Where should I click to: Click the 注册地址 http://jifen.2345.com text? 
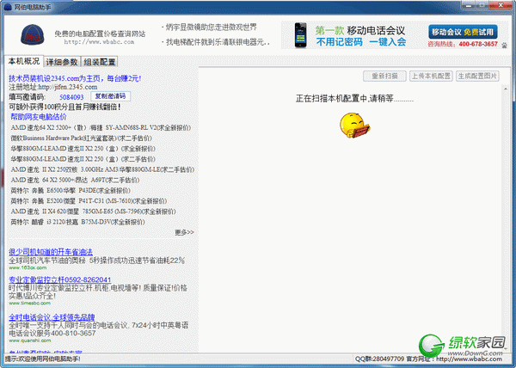53,87
